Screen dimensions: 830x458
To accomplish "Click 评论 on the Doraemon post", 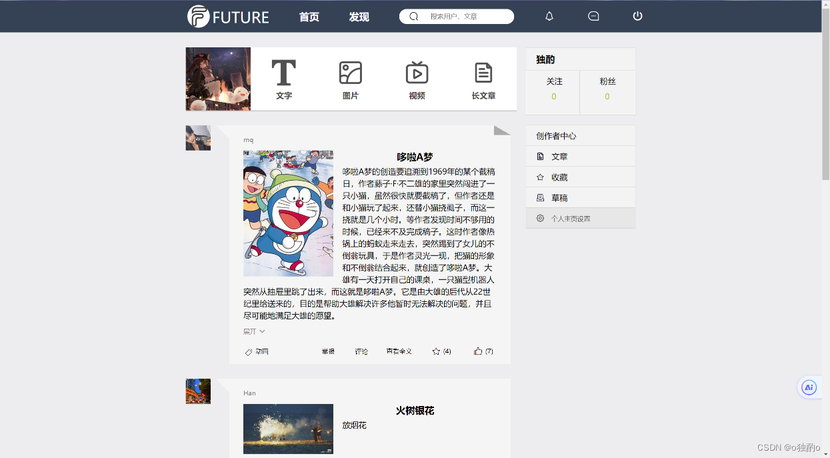I will [x=361, y=351].
